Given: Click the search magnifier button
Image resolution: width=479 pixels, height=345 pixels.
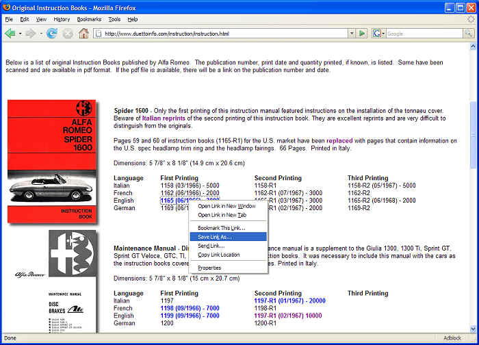Looking at the screenshot, I should point(468,34).
